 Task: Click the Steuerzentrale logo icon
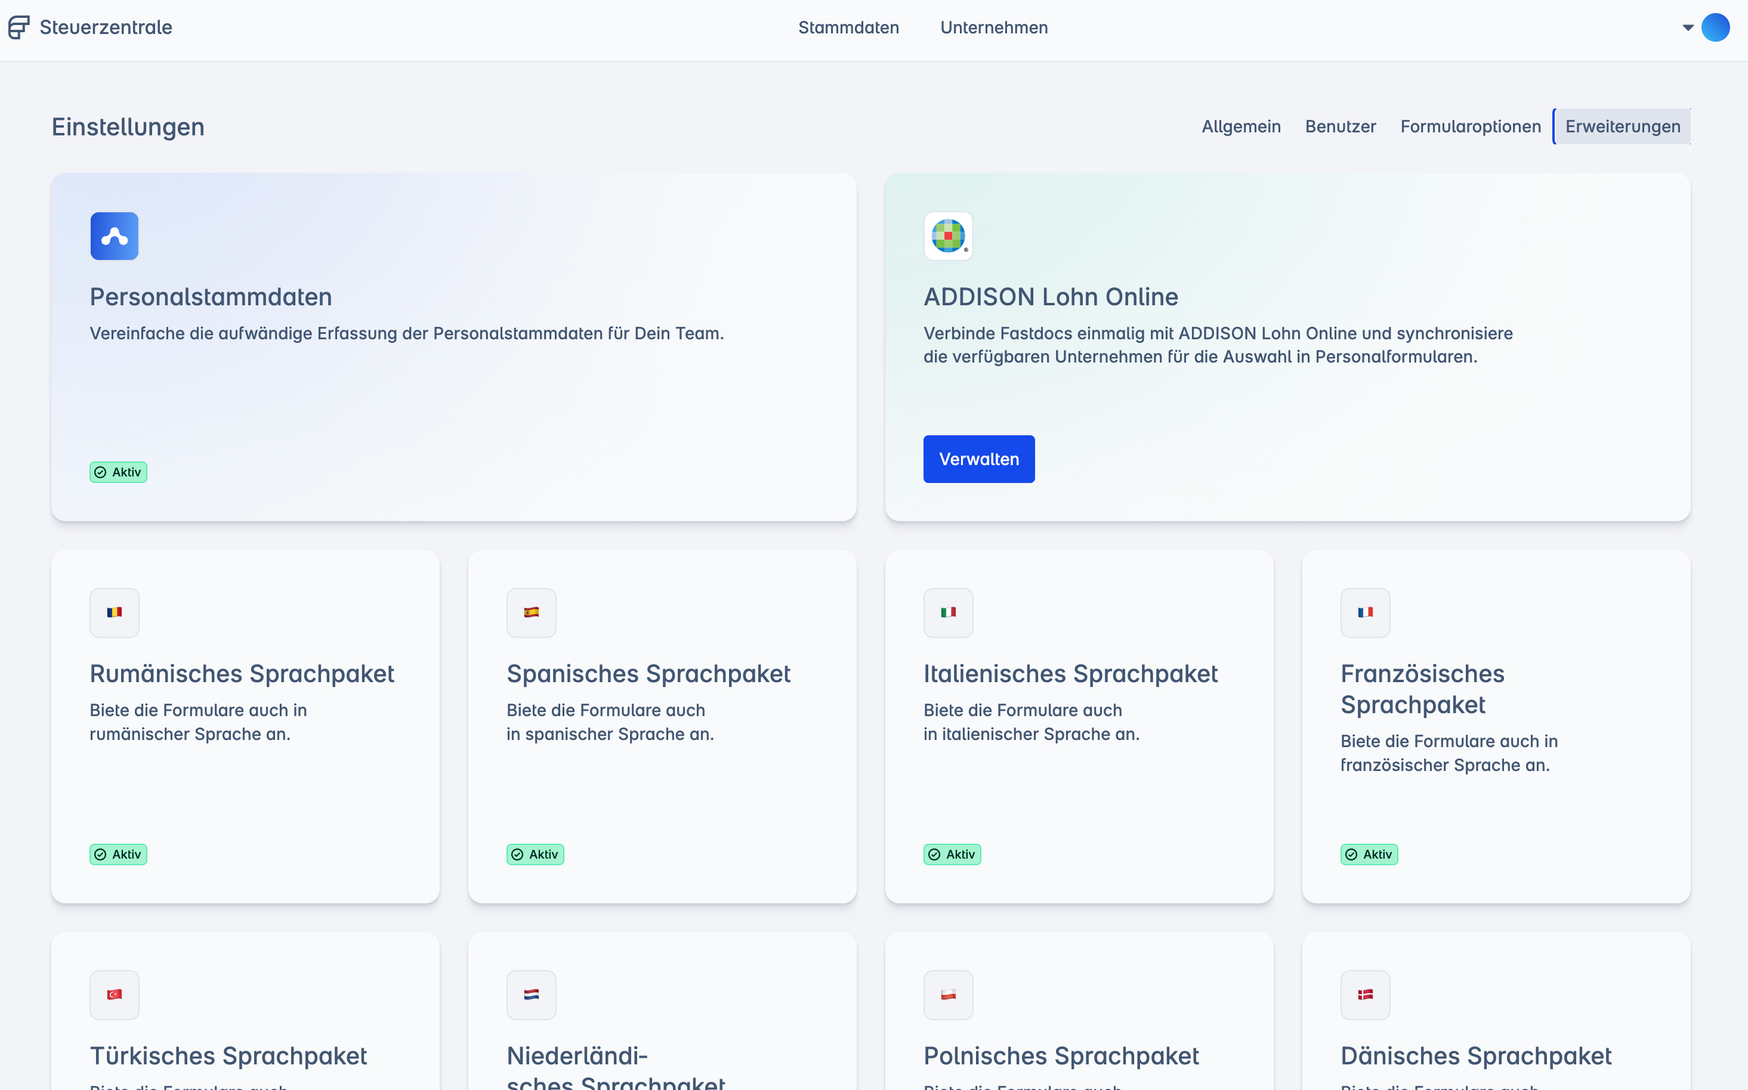point(18,27)
